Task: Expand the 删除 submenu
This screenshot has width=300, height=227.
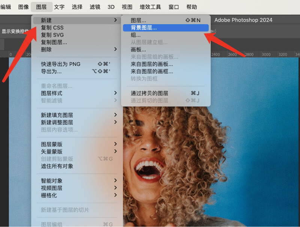Action: pos(115,49)
